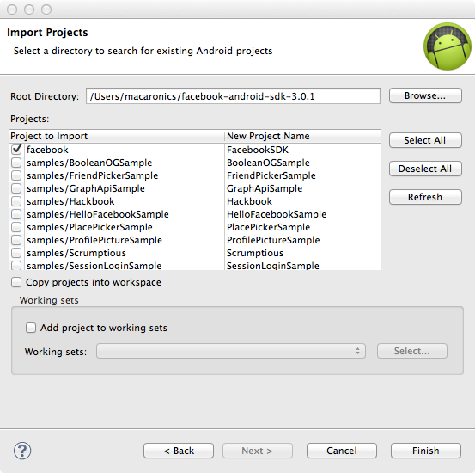475x473 pixels.
Task: Uncheck the facebook project checkbox
Action: pos(16,150)
